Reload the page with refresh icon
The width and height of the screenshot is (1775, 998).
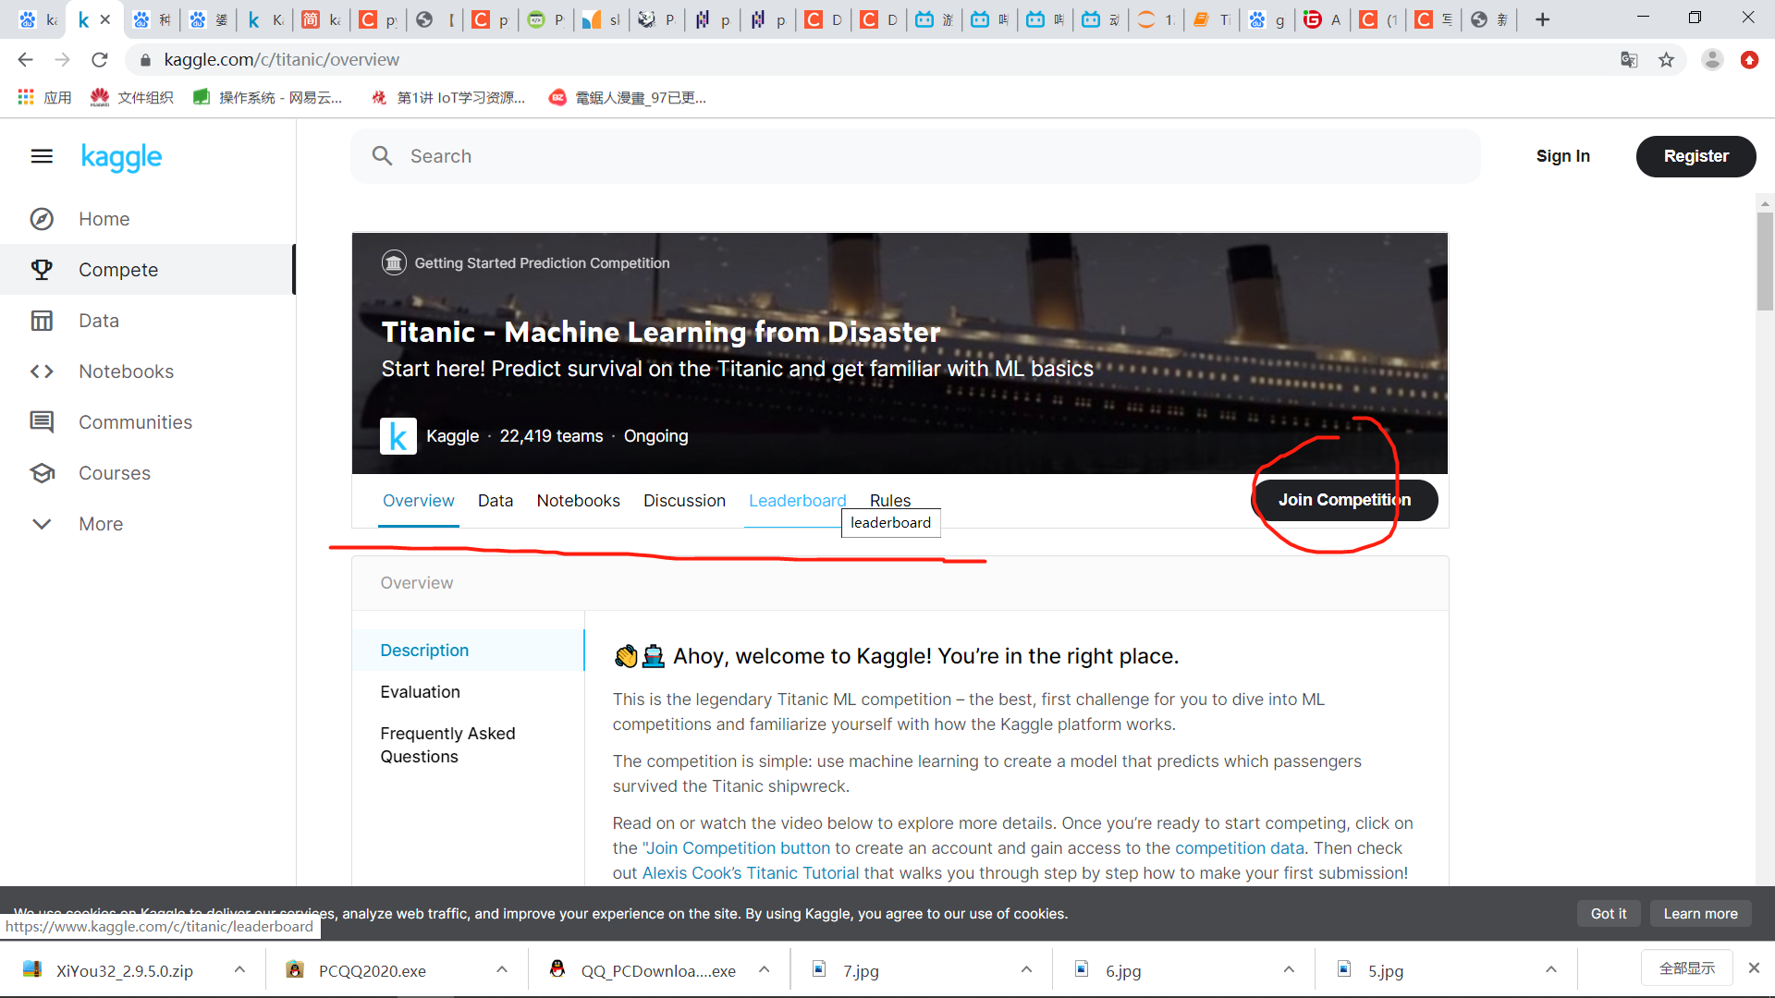click(100, 60)
